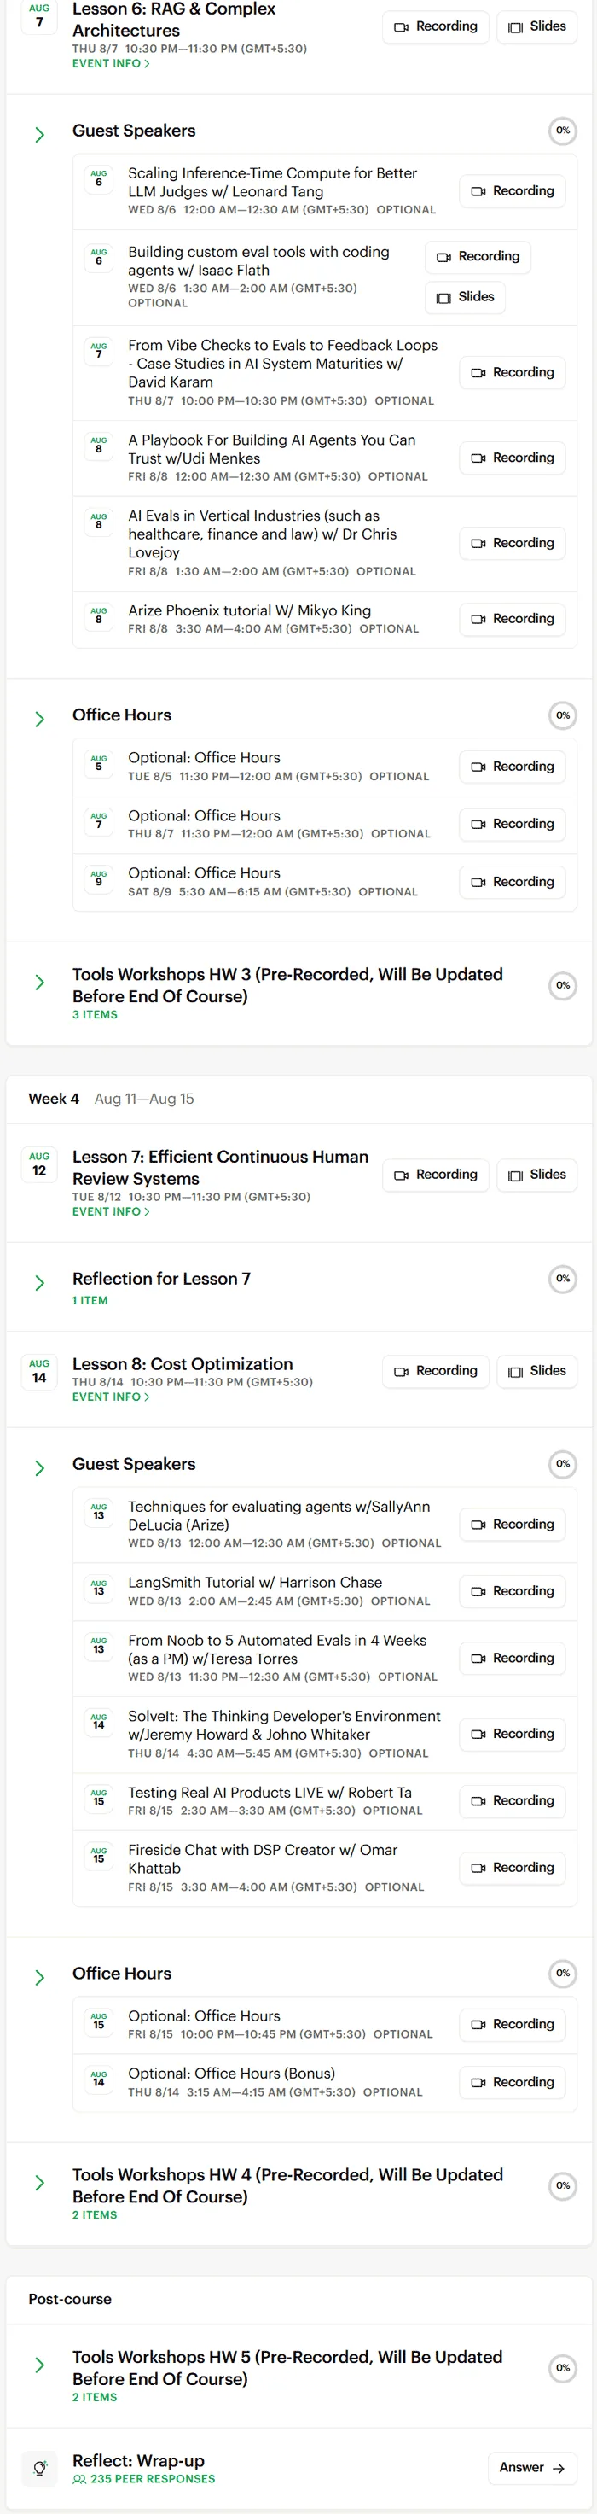
Task: Click progress circle beside Reflection for Lesson 7
Action: click(563, 1279)
